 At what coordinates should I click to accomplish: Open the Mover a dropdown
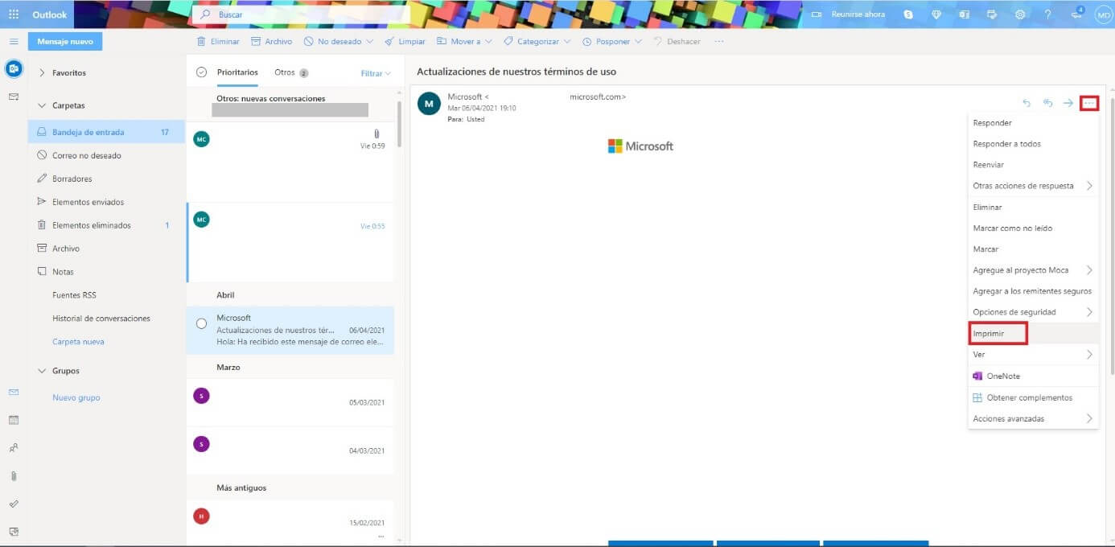pos(464,41)
